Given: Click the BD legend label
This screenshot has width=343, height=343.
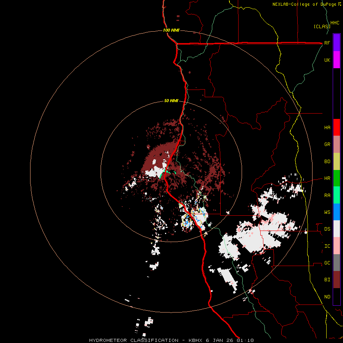Looking at the screenshot, I should (327, 162).
